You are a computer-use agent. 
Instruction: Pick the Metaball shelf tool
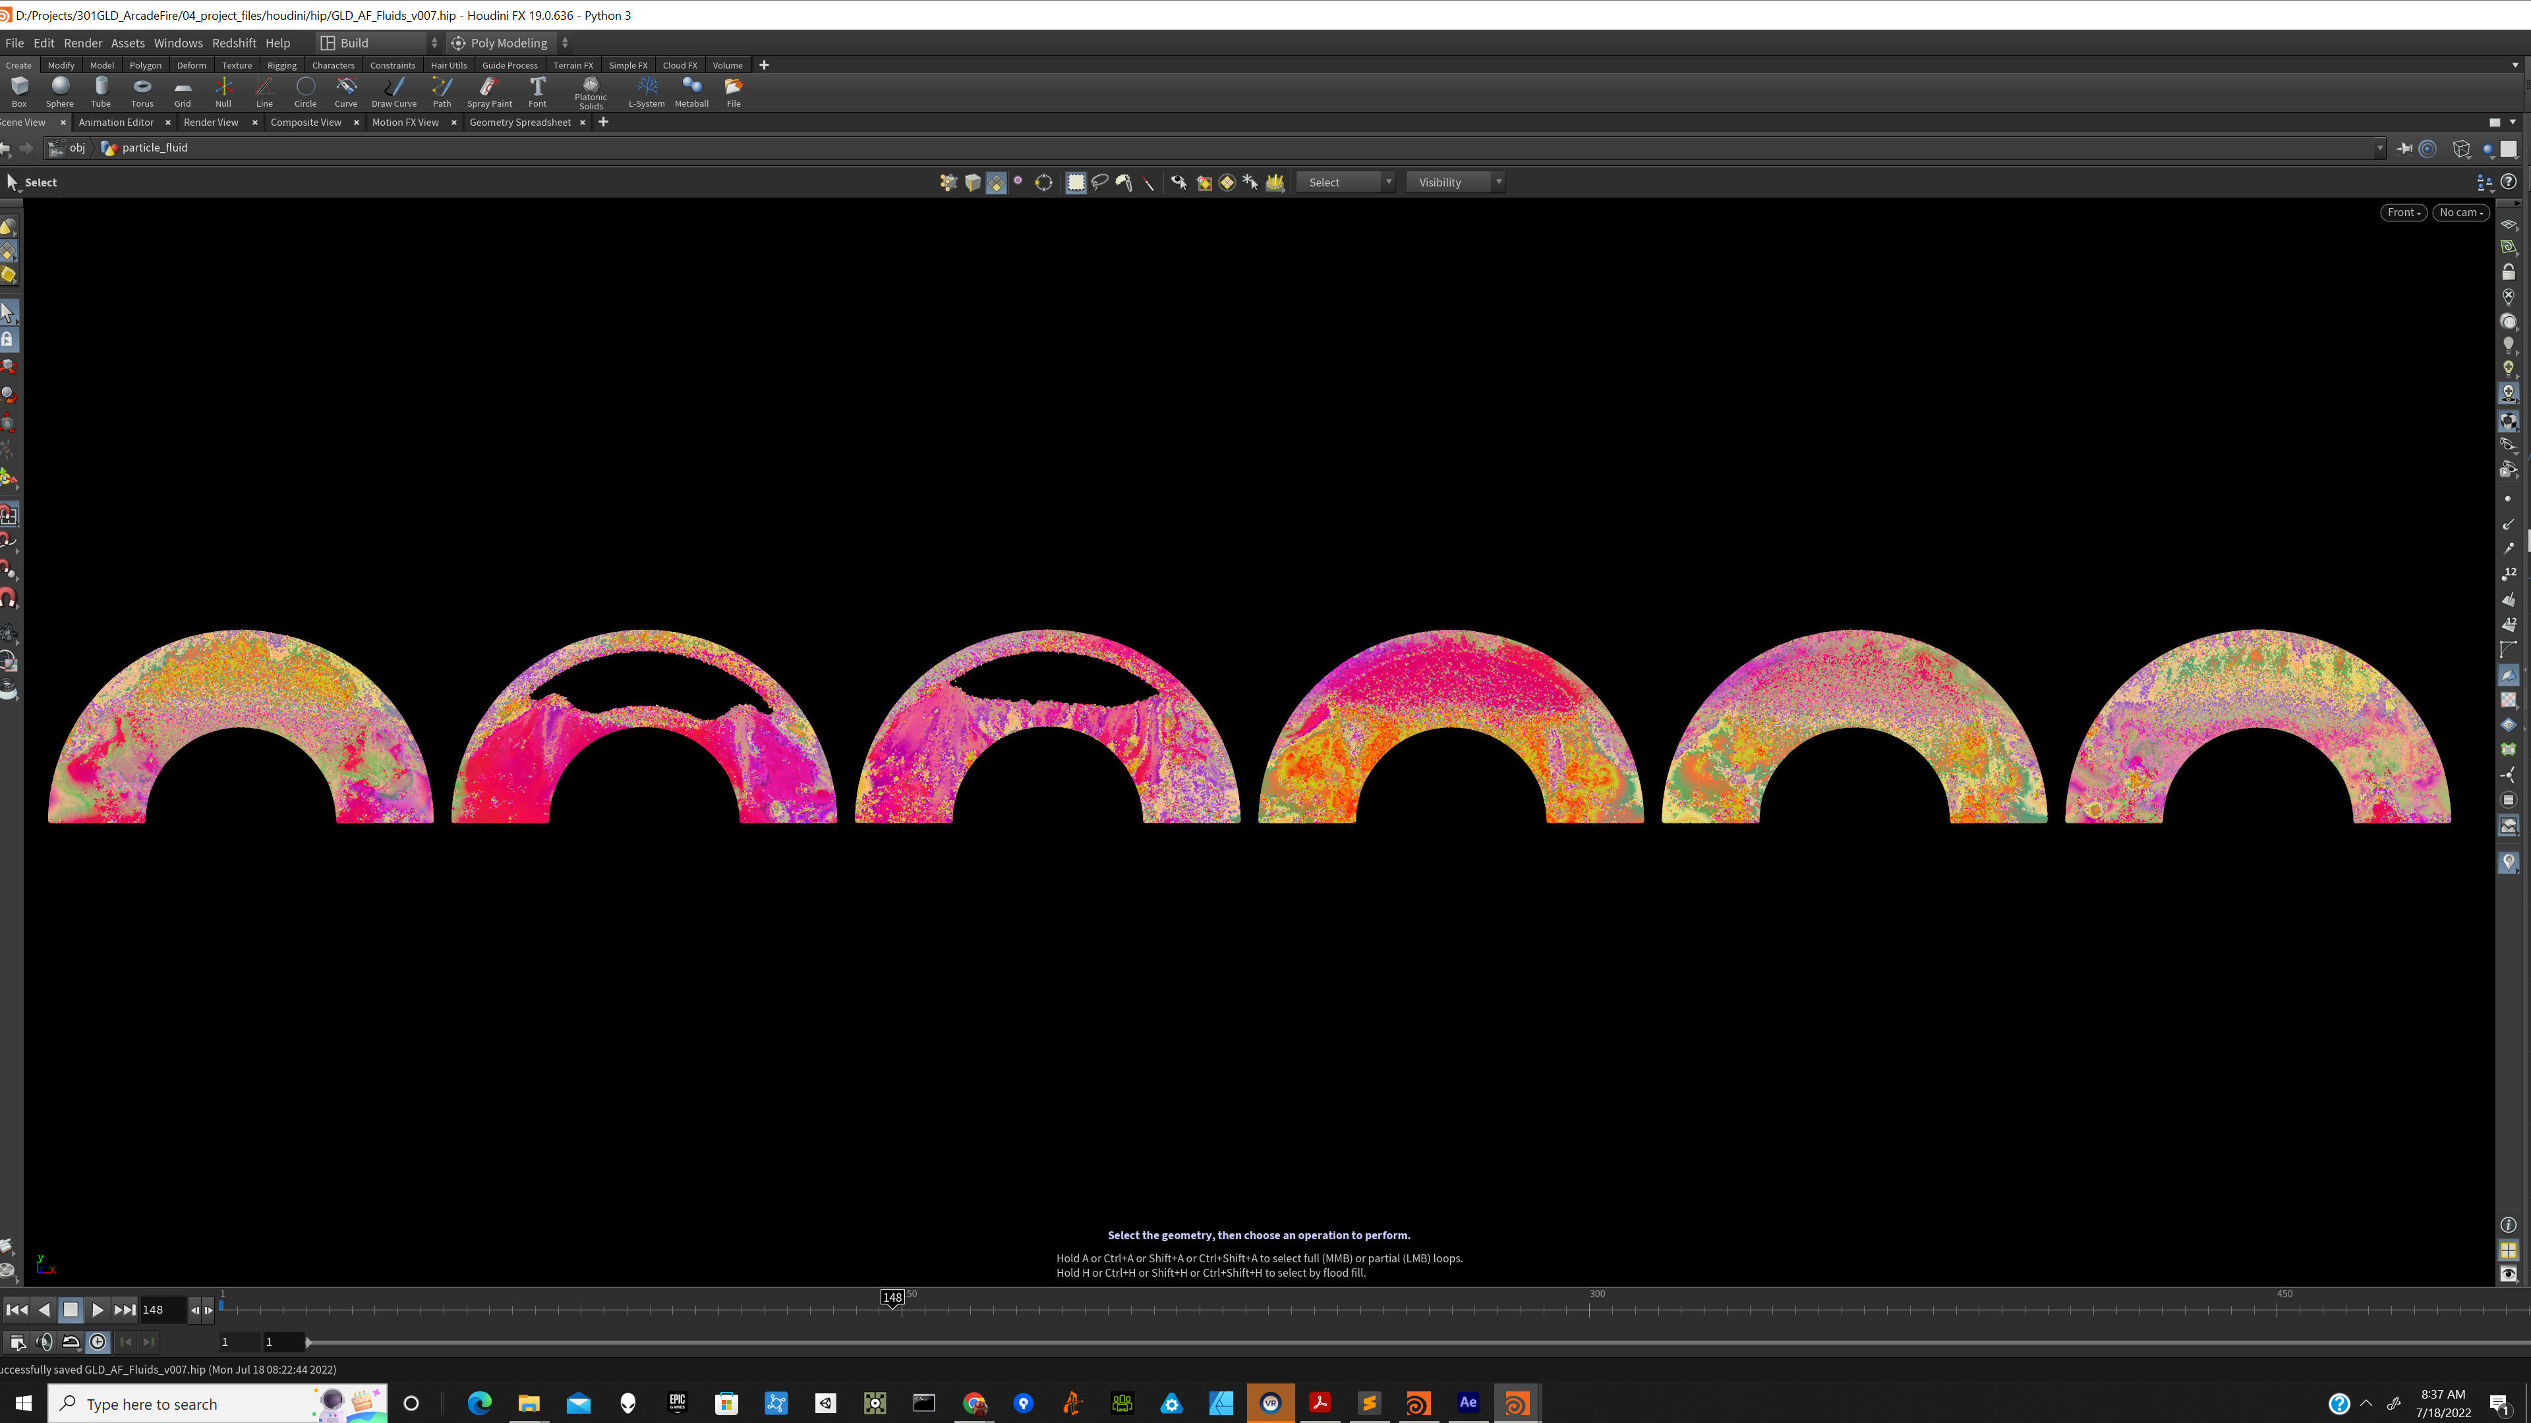[691, 92]
